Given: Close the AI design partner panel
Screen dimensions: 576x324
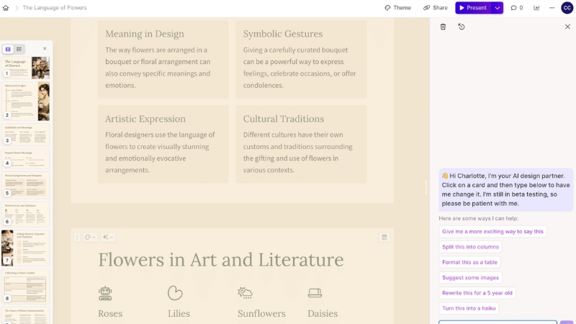Looking at the screenshot, I should pyautogui.click(x=567, y=27).
